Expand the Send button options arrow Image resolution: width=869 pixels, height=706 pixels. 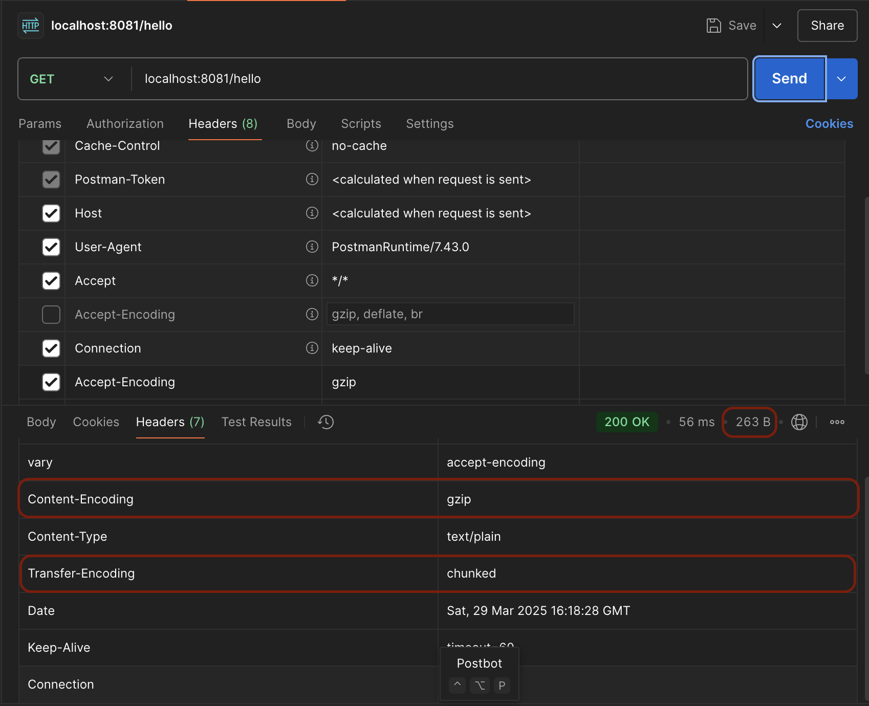pos(841,79)
